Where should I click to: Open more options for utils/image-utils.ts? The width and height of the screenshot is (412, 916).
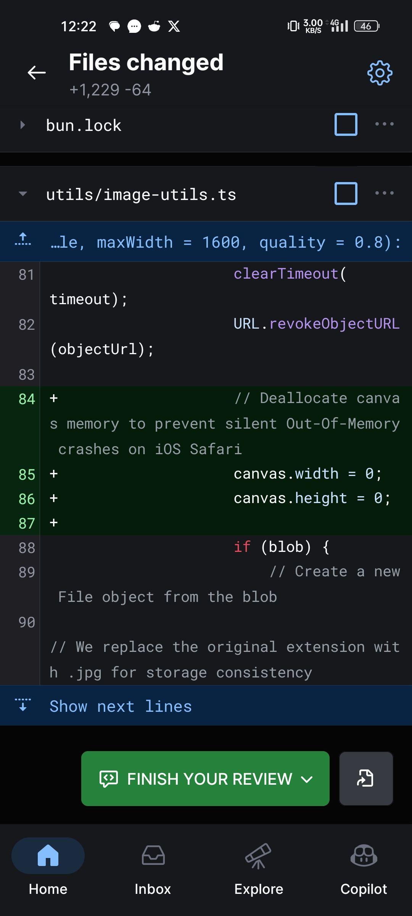coord(384,193)
